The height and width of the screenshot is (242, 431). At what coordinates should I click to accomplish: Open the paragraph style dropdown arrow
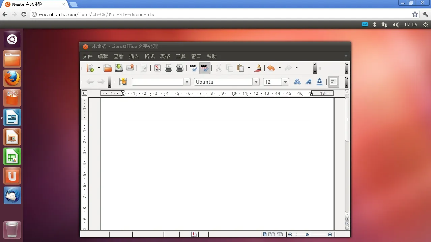coord(187,82)
